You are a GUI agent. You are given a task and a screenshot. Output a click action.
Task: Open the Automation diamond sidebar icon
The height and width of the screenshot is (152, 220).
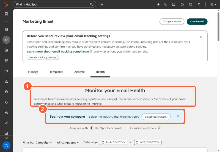pyautogui.click(x=6, y=102)
